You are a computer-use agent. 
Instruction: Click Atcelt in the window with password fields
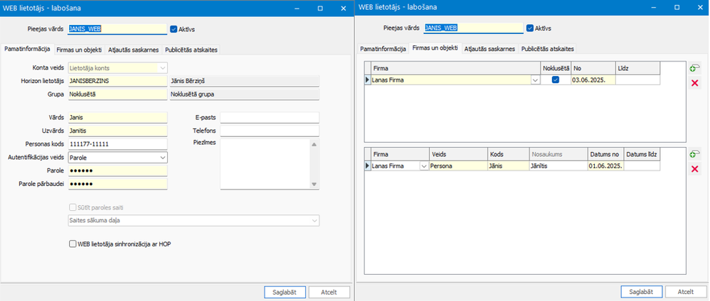point(330,292)
